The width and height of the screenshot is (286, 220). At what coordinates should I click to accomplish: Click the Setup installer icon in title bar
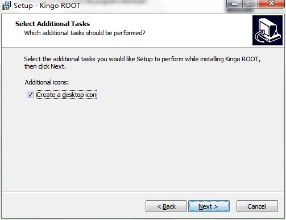pyautogui.click(x=6, y=6)
